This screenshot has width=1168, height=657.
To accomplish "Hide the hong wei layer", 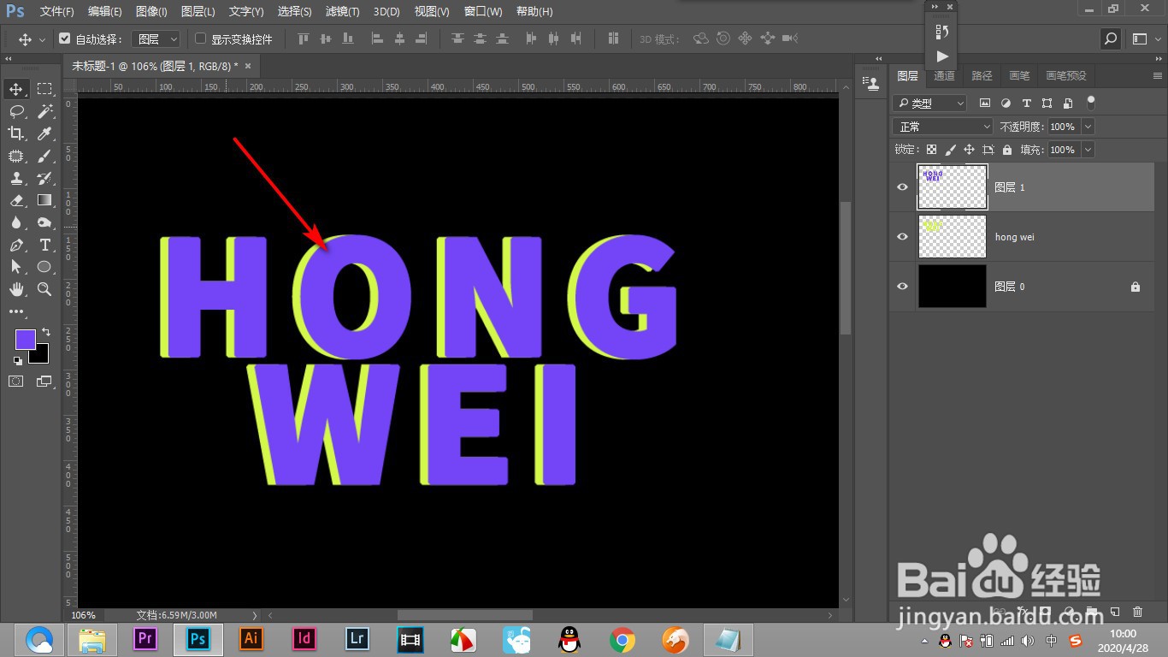I will (x=901, y=236).
